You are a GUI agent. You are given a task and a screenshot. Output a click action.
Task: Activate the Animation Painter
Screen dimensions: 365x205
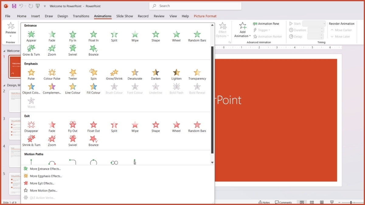tap(268, 36)
